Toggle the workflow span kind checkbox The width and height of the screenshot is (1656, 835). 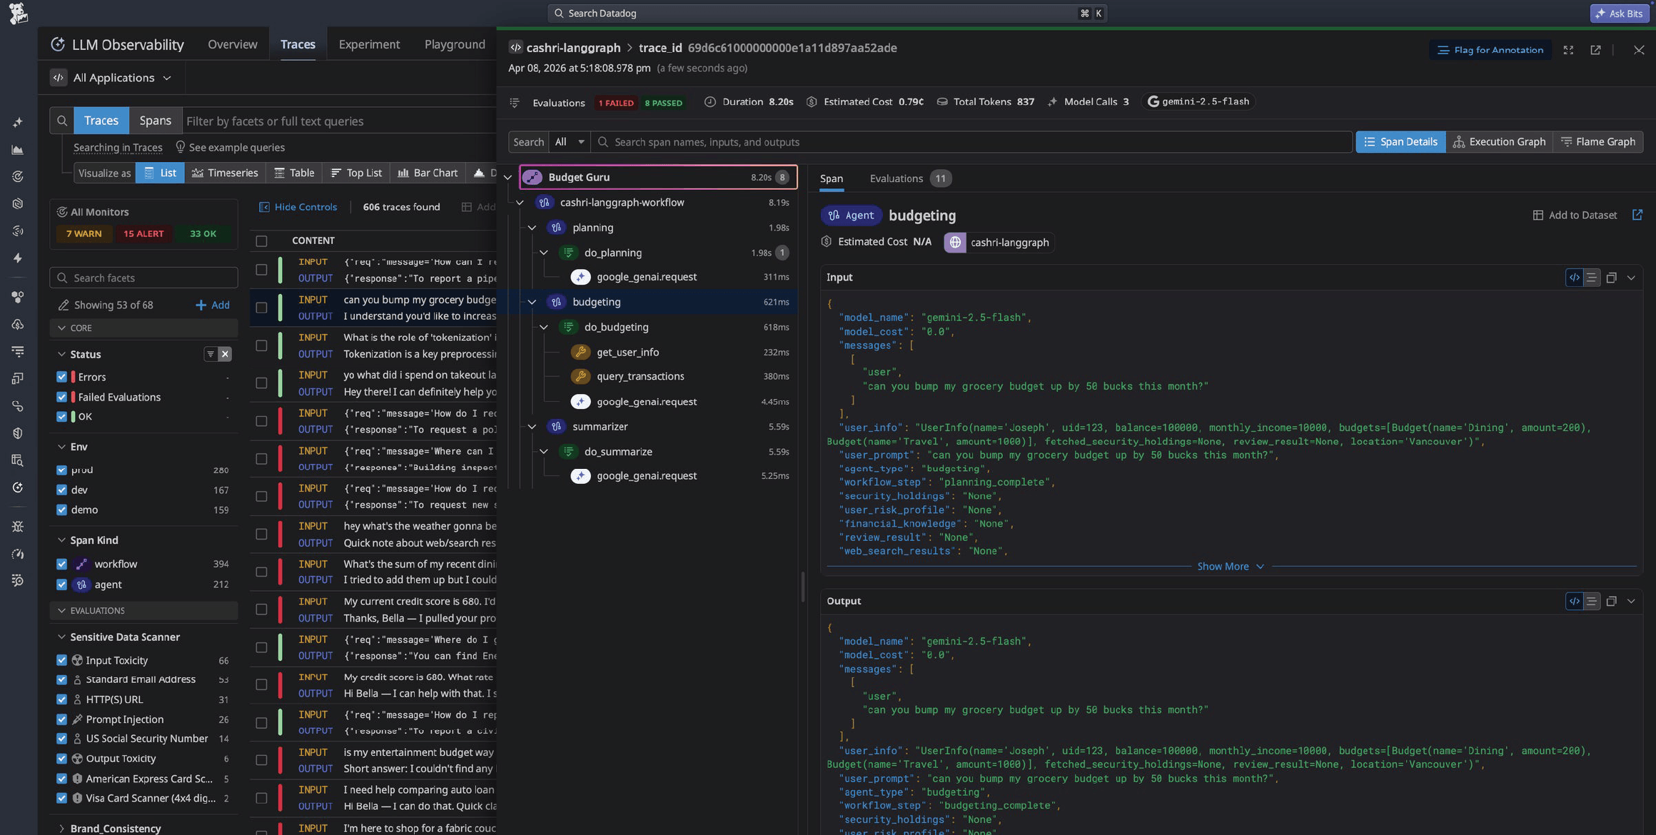click(61, 564)
